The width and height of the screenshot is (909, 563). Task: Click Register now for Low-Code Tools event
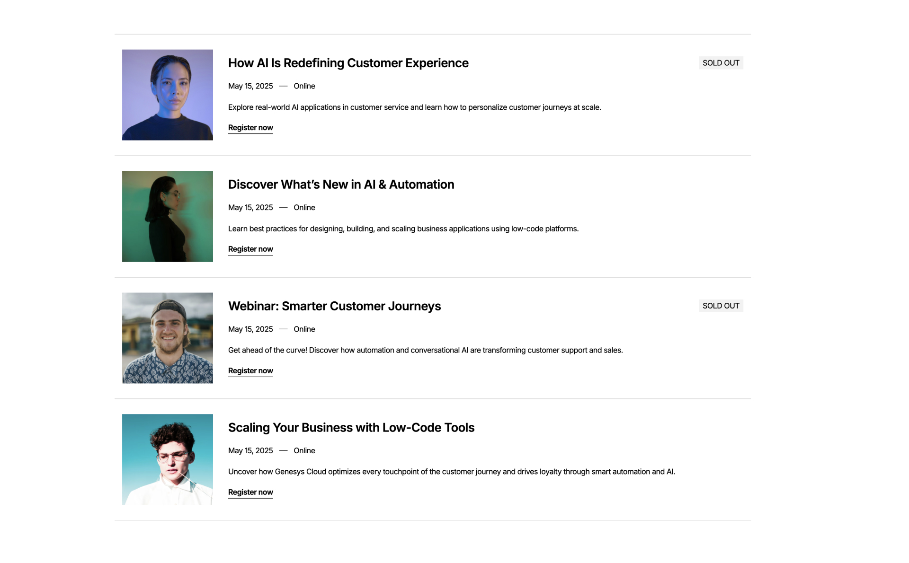pos(250,492)
